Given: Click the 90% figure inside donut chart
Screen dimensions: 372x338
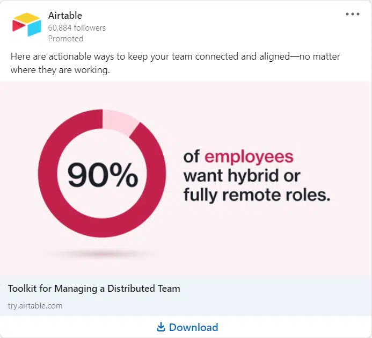Looking at the screenshot, I should point(103,175).
